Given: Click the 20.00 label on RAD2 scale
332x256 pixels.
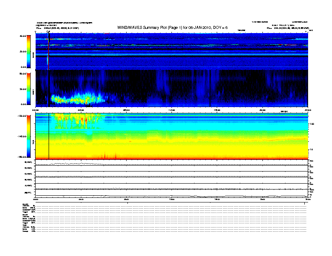Looking at the screenshot, I should pos(23,51).
